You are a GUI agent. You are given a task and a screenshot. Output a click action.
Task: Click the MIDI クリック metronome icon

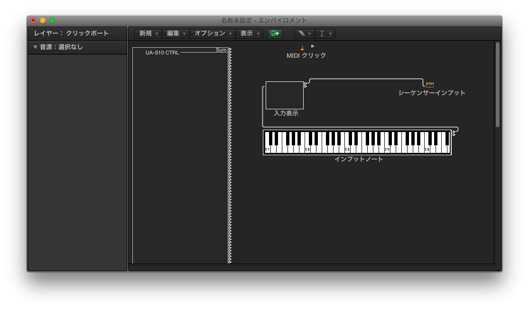coord(302,48)
